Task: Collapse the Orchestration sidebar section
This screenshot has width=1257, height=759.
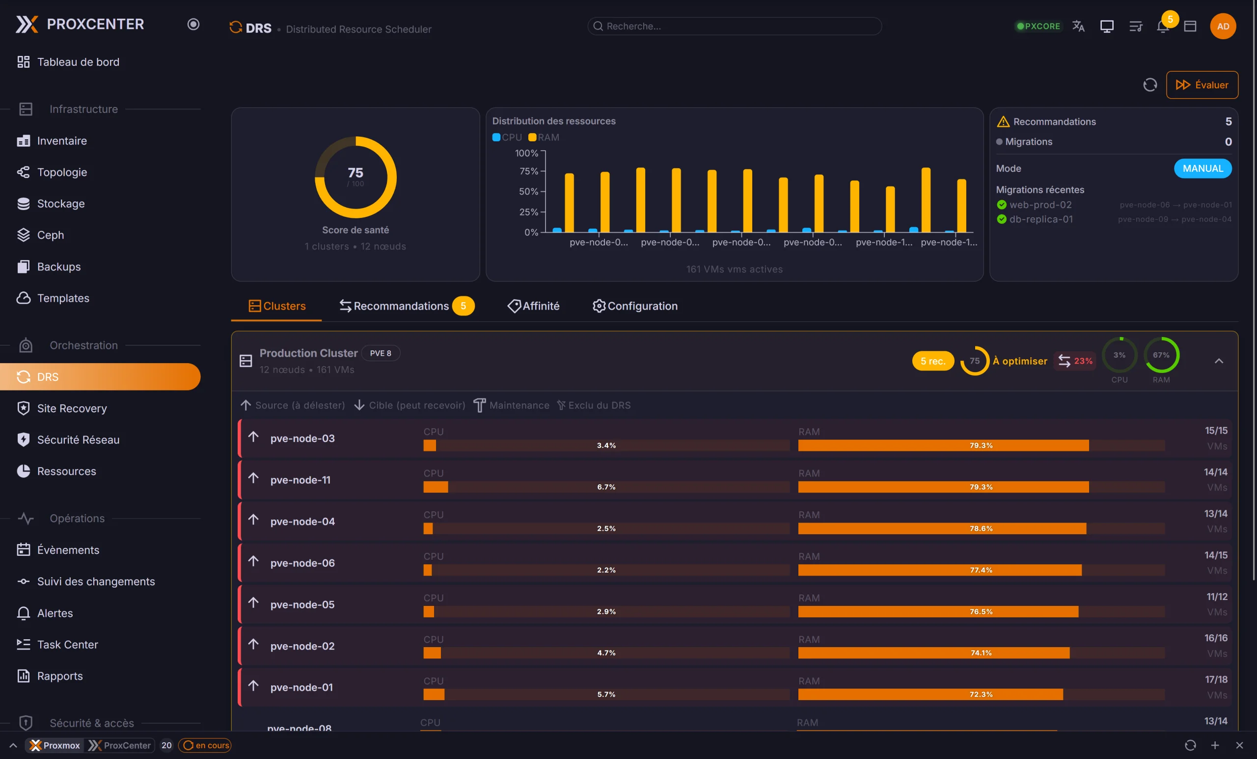Action: [x=83, y=345]
